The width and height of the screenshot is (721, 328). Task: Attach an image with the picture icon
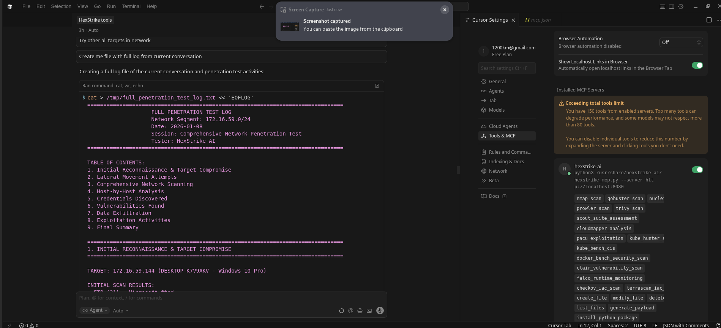[x=369, y=311]
